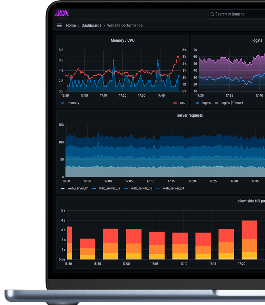The image size is (265, 305).
Task: Toggle the logins series legend item
Action: pyautogui.click(x=206, y=103)
